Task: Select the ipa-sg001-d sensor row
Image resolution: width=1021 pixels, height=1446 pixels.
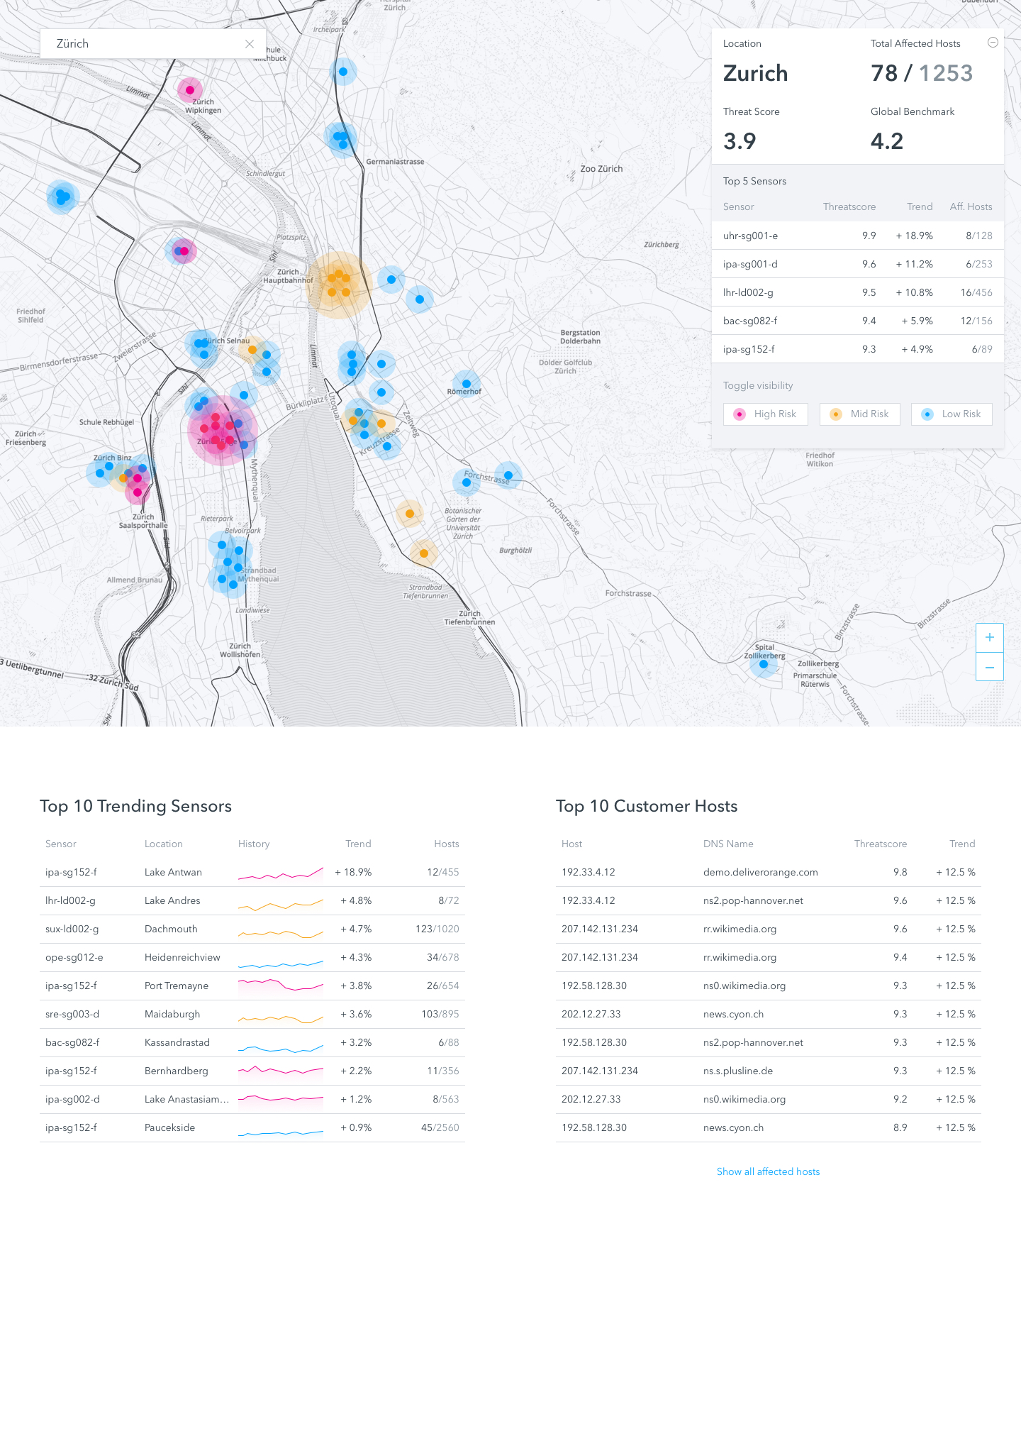Action: (858, 264)
